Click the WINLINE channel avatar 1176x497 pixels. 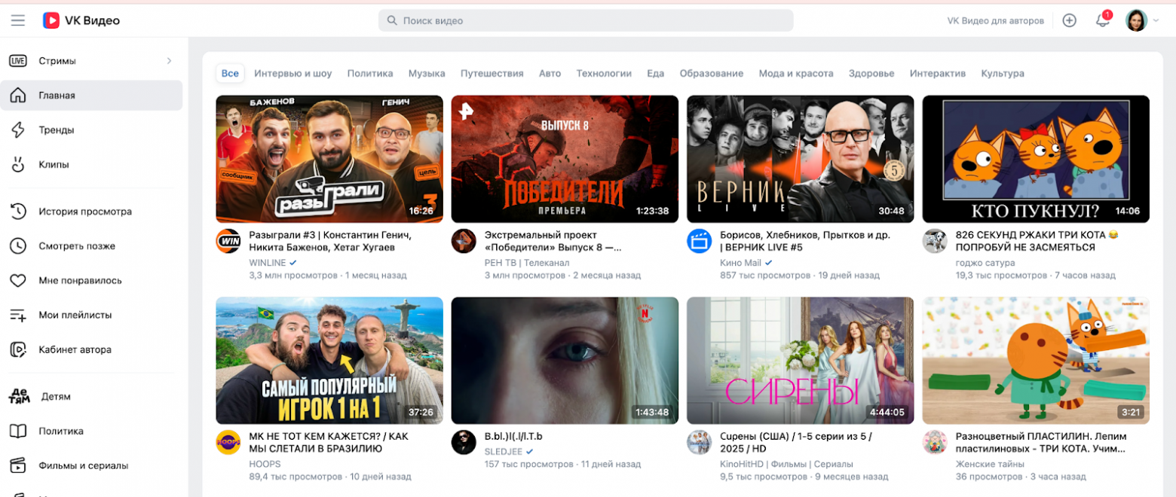click(228, 241)
